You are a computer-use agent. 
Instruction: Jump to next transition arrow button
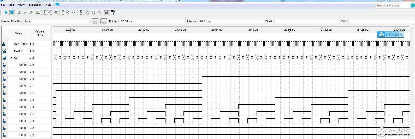(104, 21)
